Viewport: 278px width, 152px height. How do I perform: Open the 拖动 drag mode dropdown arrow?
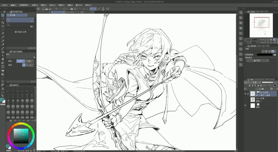coord(33,65)
